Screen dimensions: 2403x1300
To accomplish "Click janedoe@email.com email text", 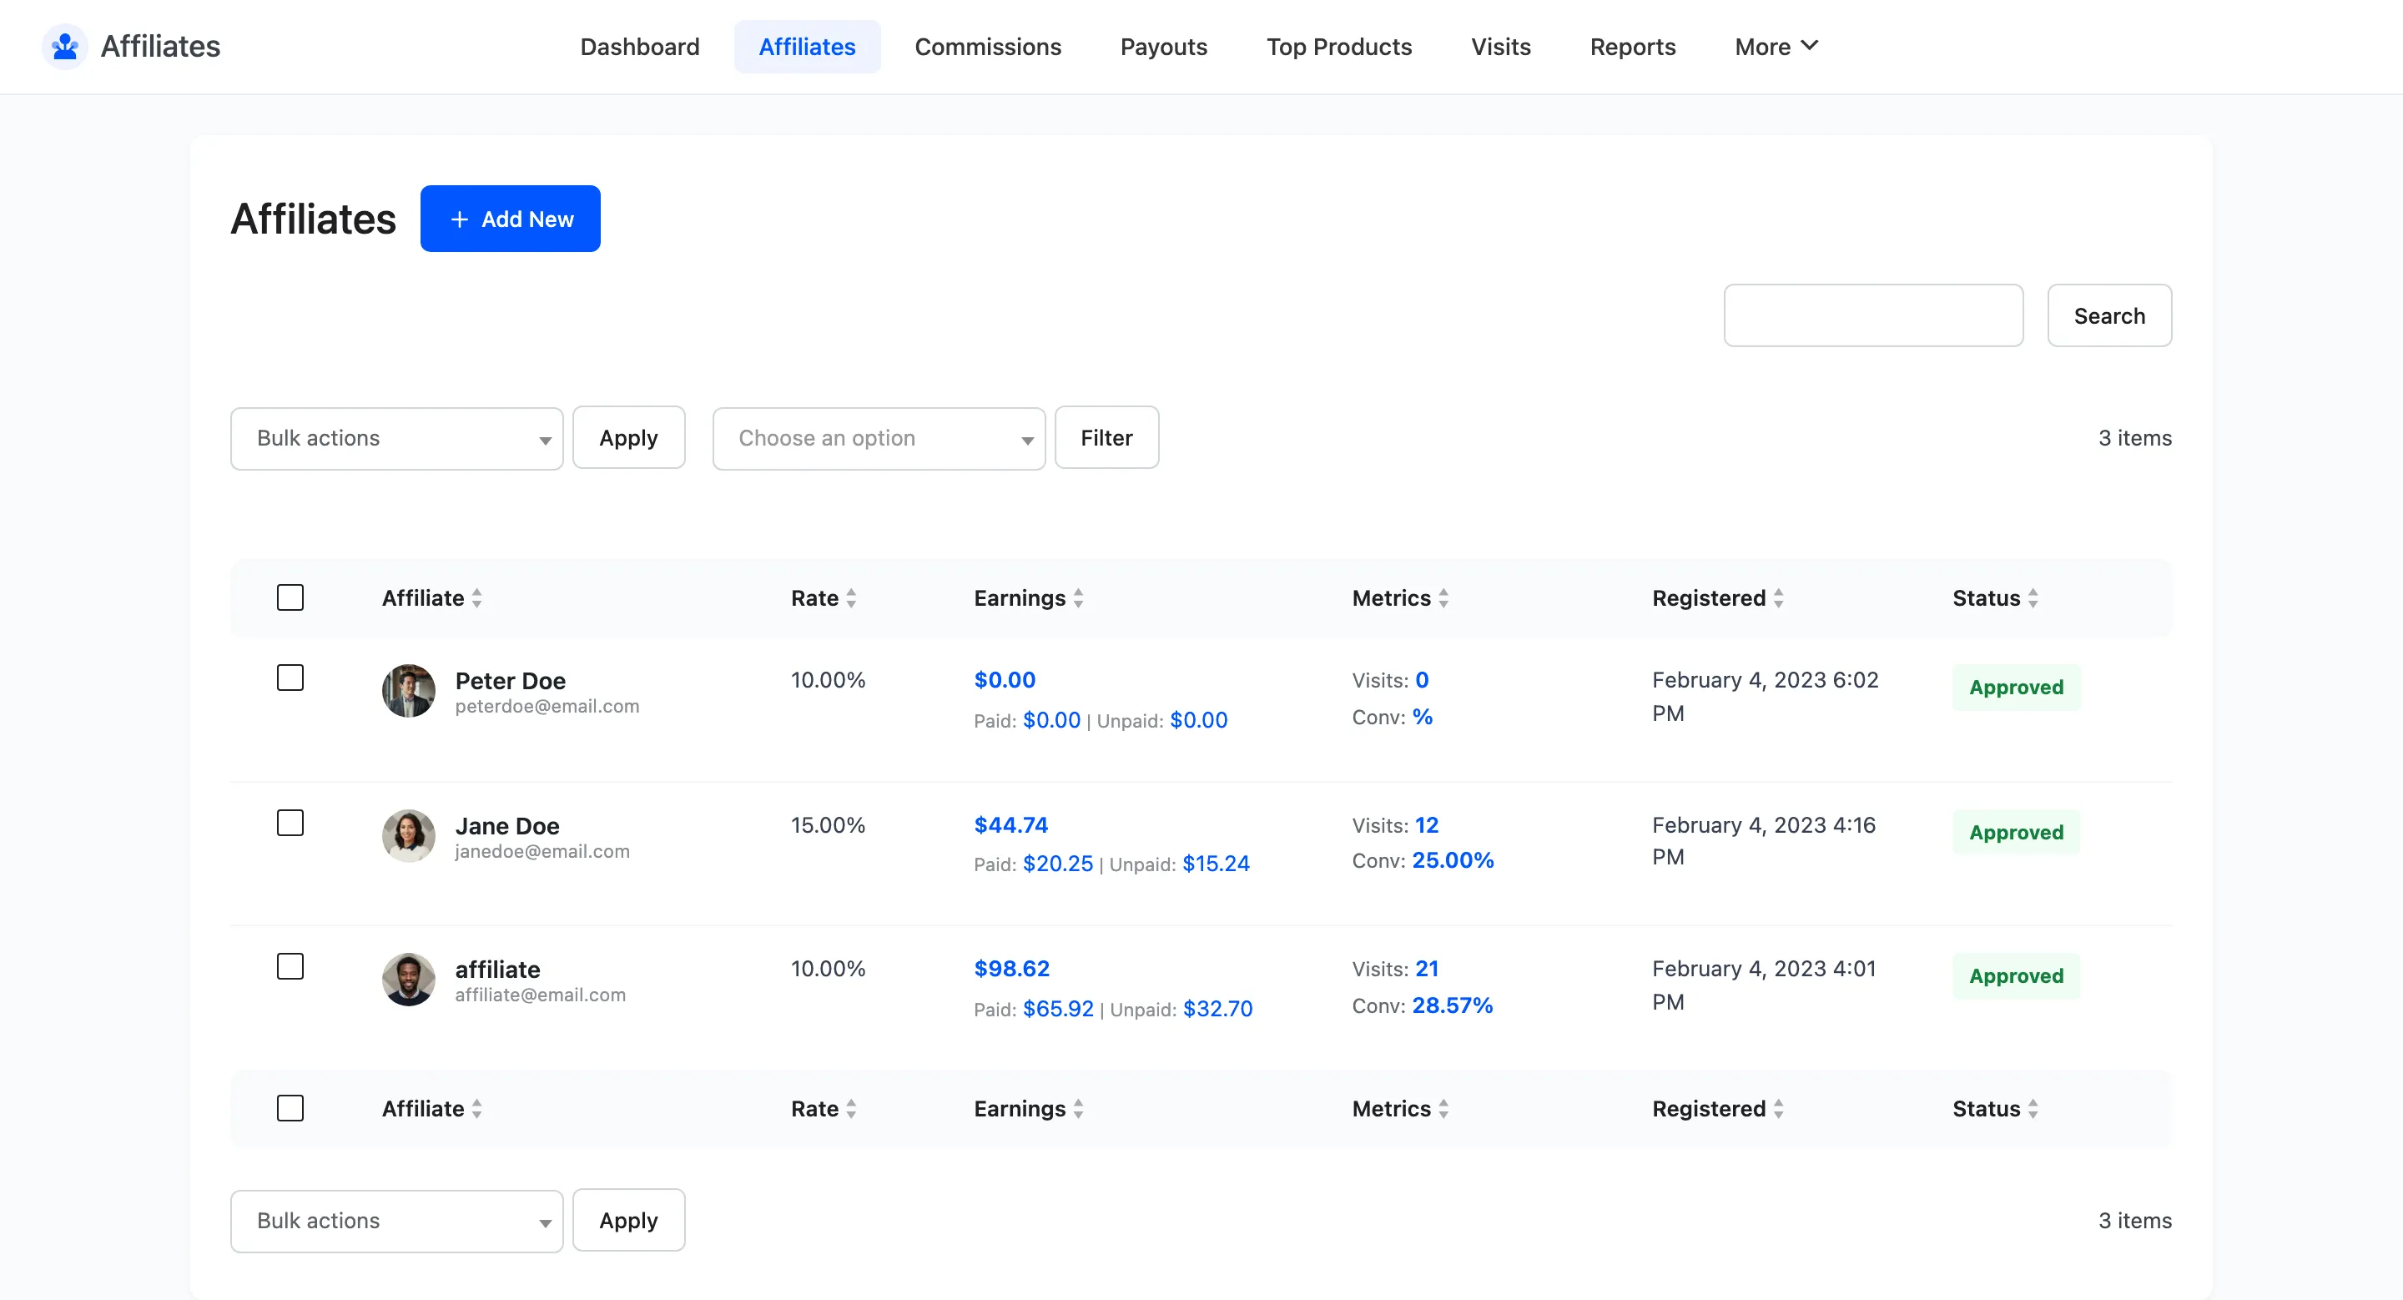I will point(542,851).
